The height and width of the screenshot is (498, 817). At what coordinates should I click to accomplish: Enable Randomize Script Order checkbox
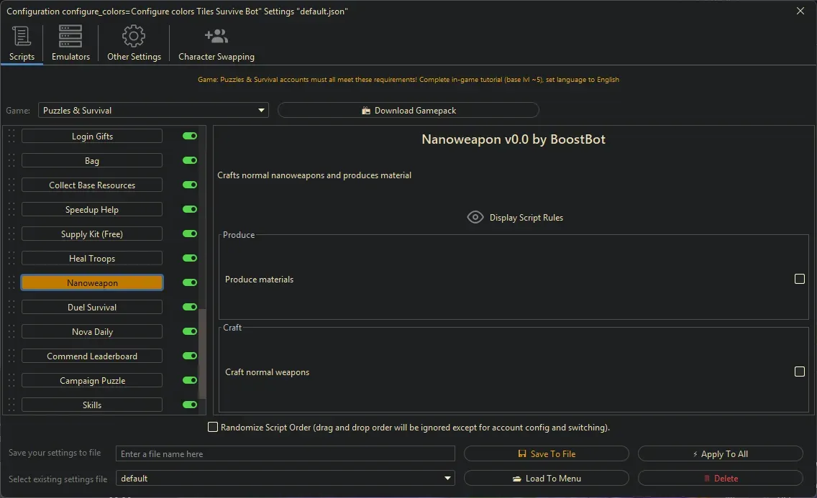tap(213, 428)
